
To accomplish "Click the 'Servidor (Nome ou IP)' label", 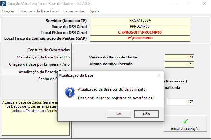I will pos(66,21).
